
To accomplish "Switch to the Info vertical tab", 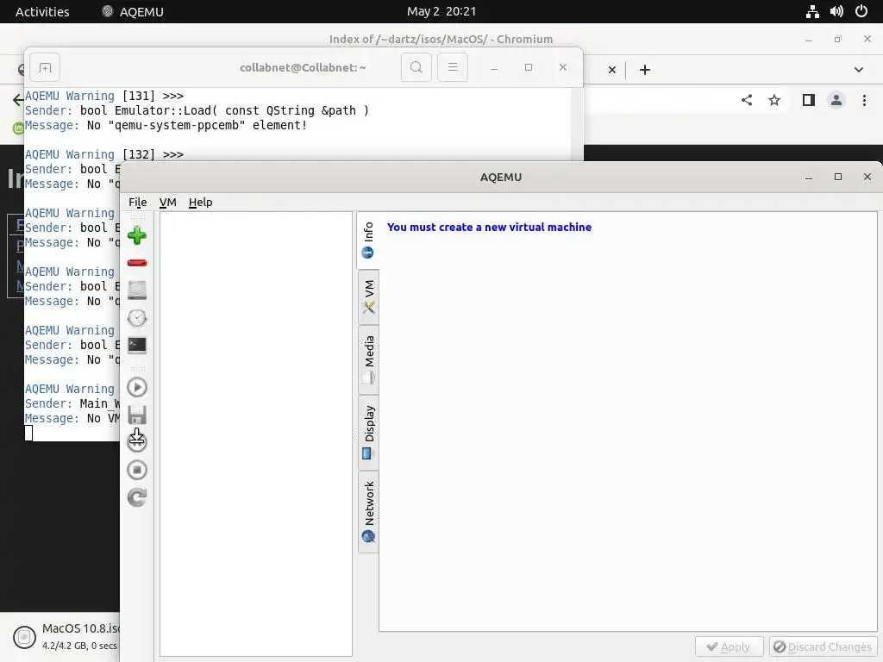I will click(x=368, y=240).
